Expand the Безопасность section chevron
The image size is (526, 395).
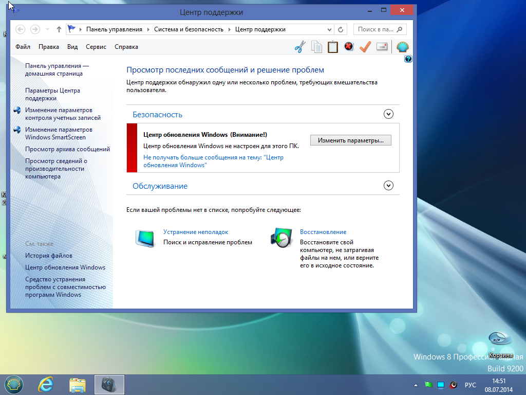(x=388, y=114)
